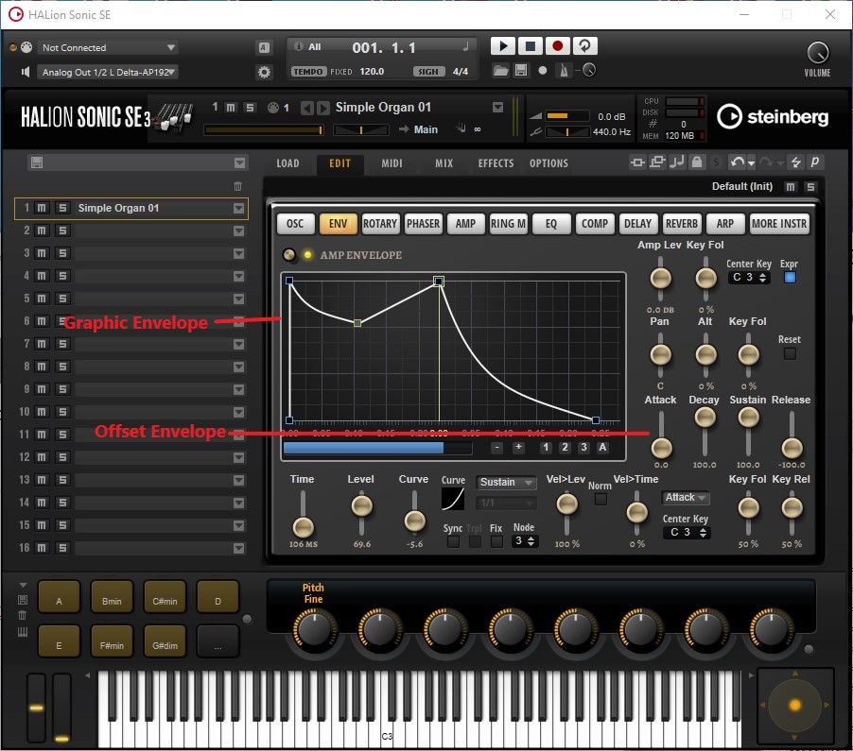Start playback with the Play button
The height and width of the screenshot is (751, 853).
click(503, 46)
